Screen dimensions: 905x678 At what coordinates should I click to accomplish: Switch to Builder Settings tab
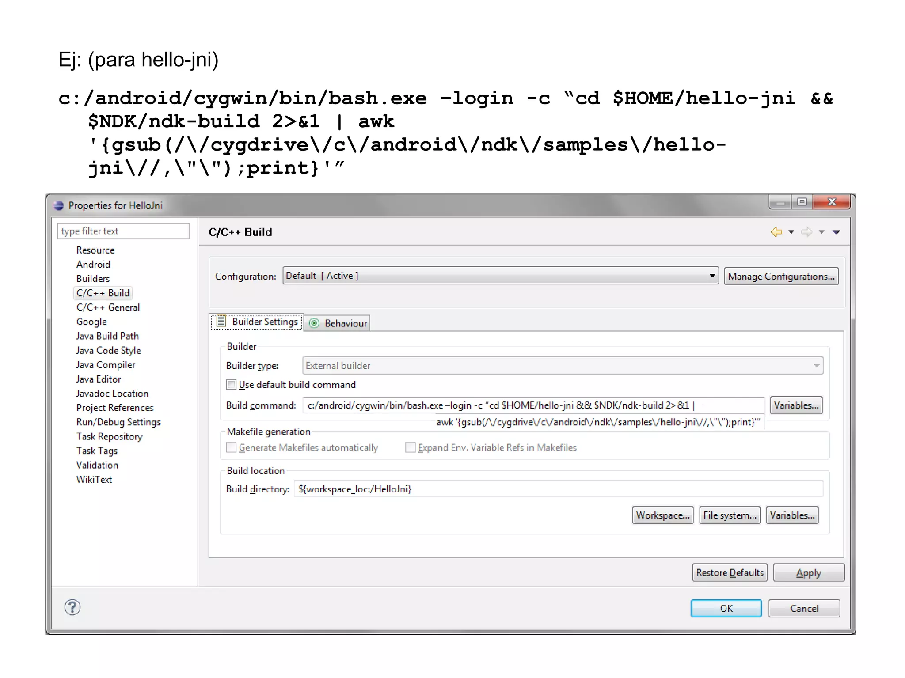click(x=257, y=322)
